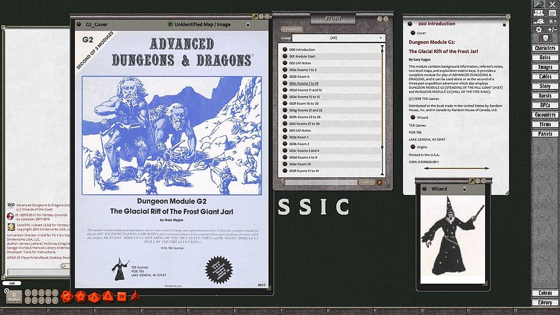Click the G2_Cover share arrow icon

coord(255,17)
